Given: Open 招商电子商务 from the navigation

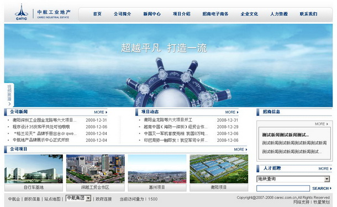Looking at the screenshot, I should point(215,14).
